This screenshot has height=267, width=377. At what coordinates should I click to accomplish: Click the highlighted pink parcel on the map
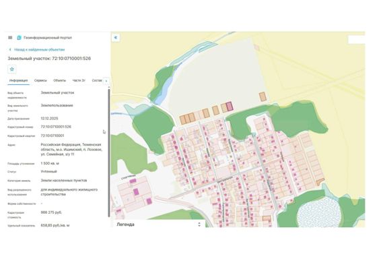click(x=230, y=106)
